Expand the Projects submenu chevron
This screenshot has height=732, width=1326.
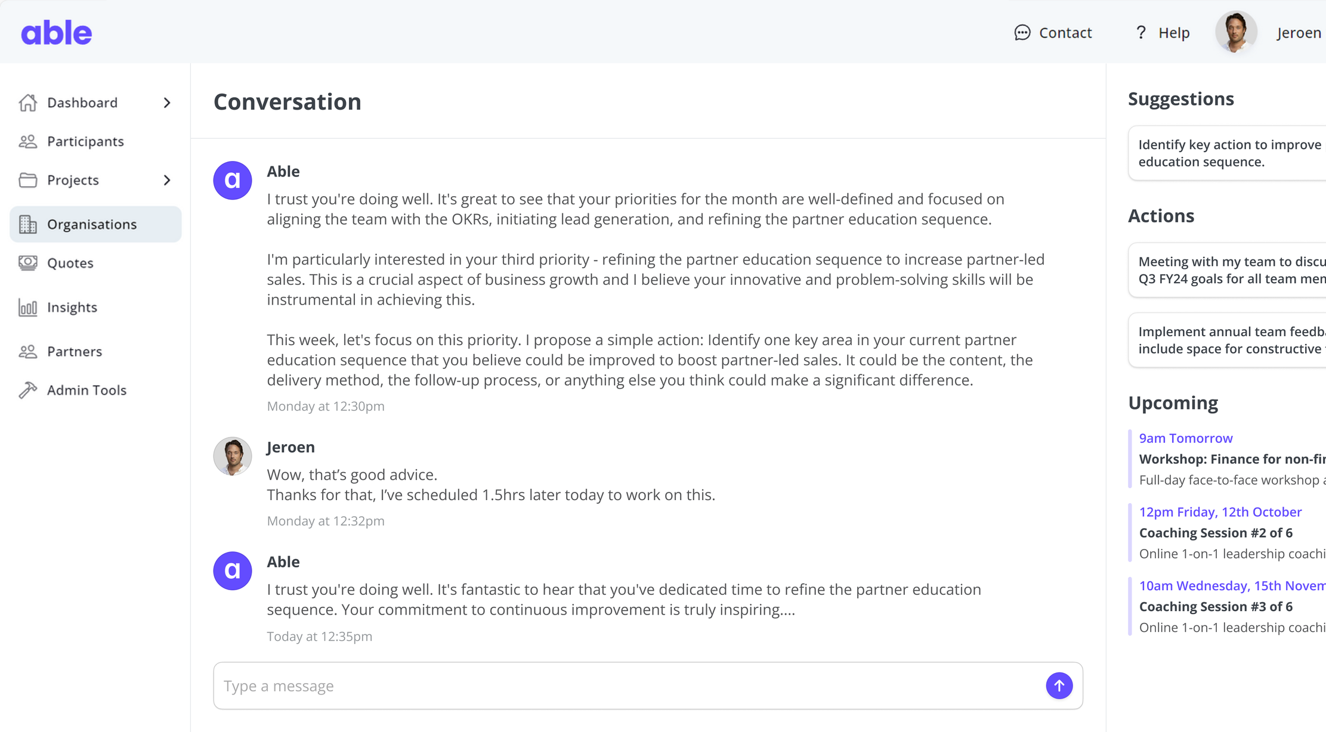[x=167, y=180]
